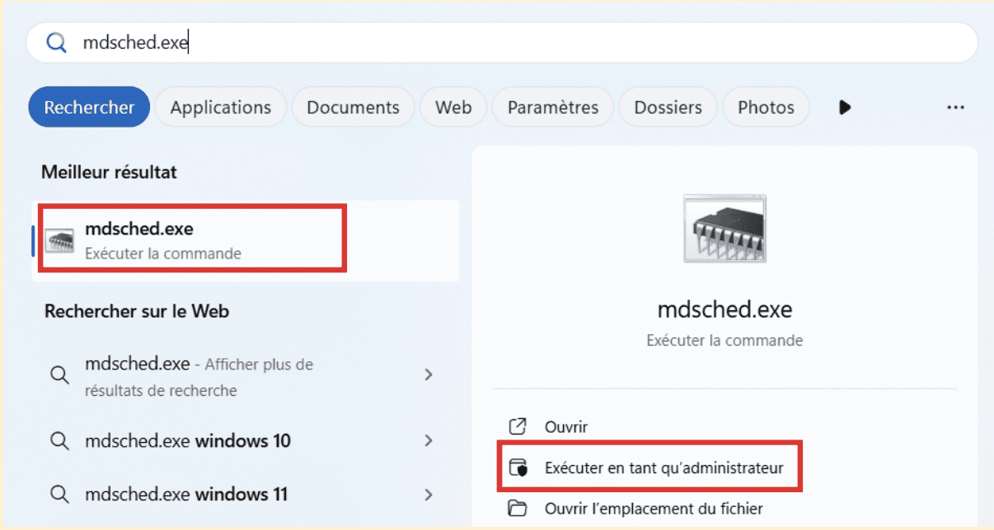Click inside the search input field

pyautogui.click(x=330, y=42)
